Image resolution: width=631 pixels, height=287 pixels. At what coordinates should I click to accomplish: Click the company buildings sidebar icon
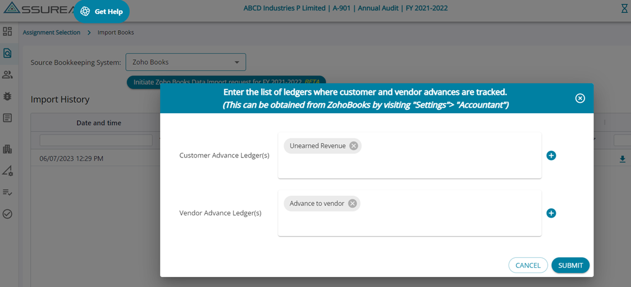(7, 149)
